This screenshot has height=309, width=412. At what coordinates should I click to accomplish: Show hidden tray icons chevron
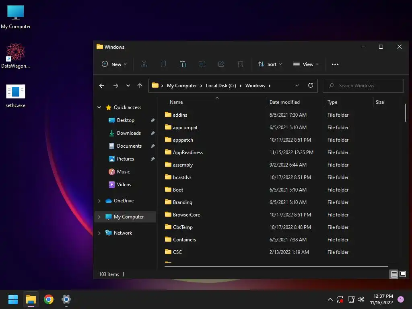[x=330, y=299]
